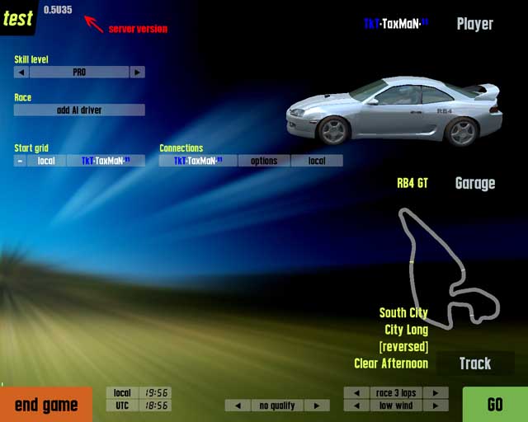Click the server name 'test' label
Screen dimensions: 528x422
click(18, 17)
